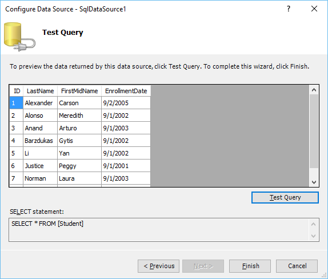This screenshot has height=279, width=328.
Task: Click the EnrollmentDate column header
Action: (126, 91)
